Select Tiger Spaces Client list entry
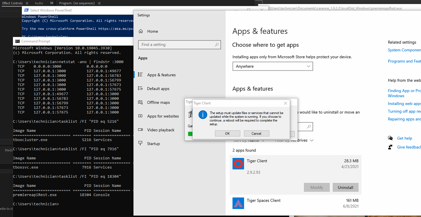 click(296, 203)
